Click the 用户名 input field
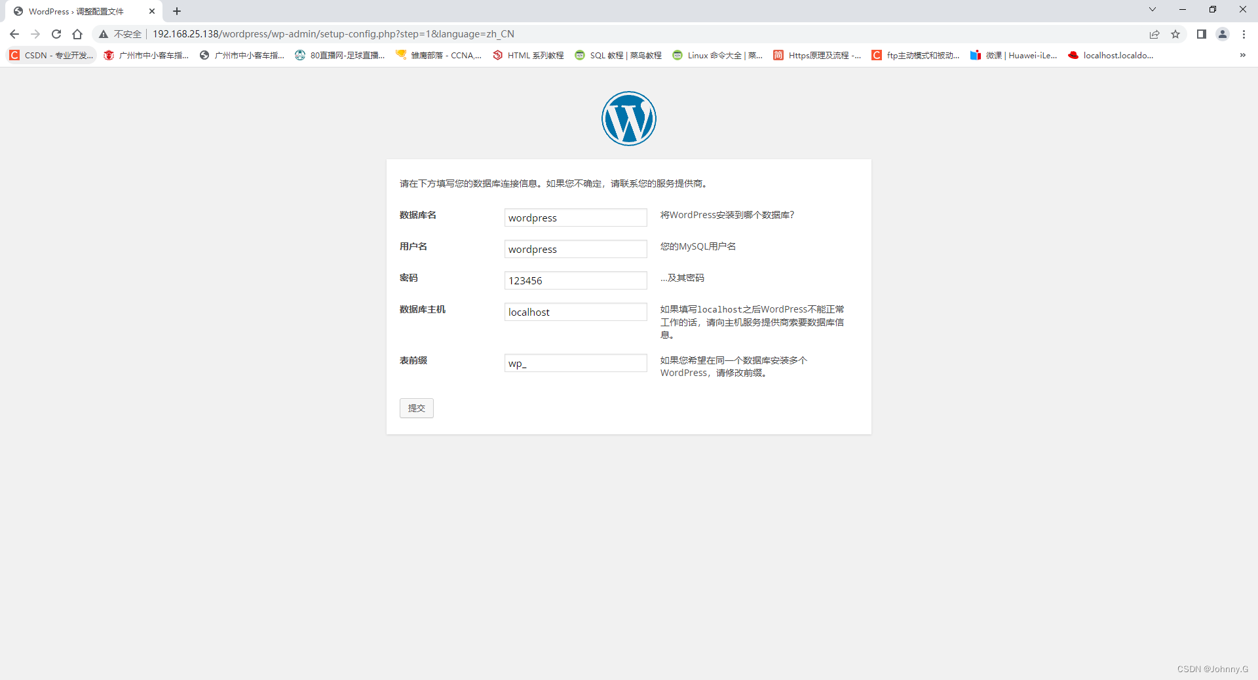The height and width of the screenshot is (680, 1258). [x=575, y=249]
